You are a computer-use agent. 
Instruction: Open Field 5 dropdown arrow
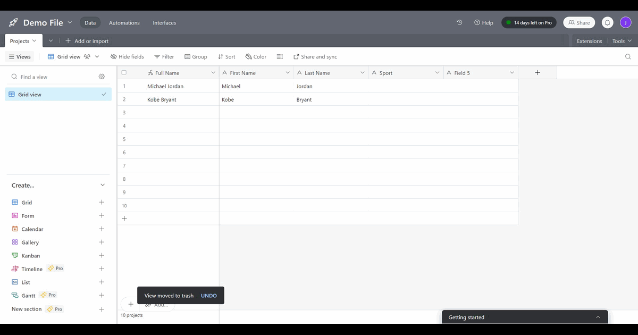point(512,73)
